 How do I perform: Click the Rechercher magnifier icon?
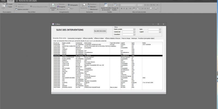point(84,5)
